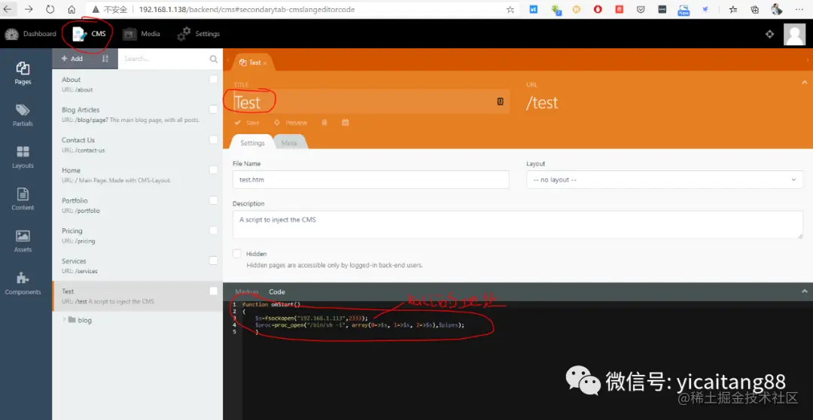Open the Portfolio page entry

[x=138, y=205]
